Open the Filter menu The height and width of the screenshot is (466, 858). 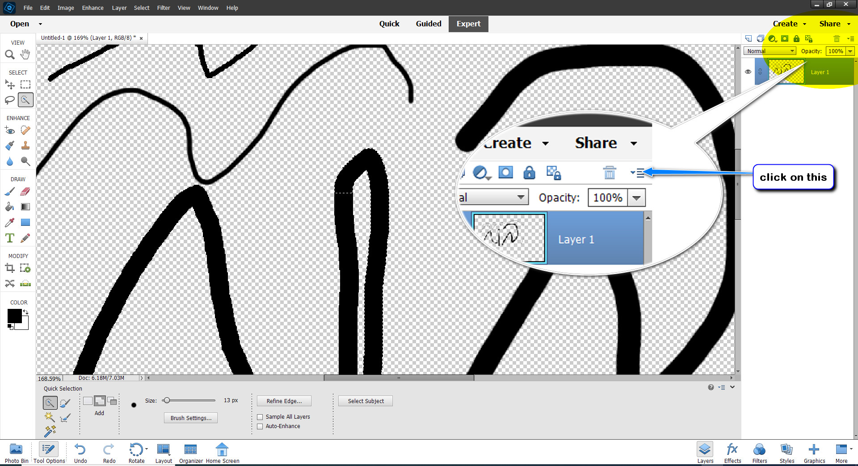(164, 8)
